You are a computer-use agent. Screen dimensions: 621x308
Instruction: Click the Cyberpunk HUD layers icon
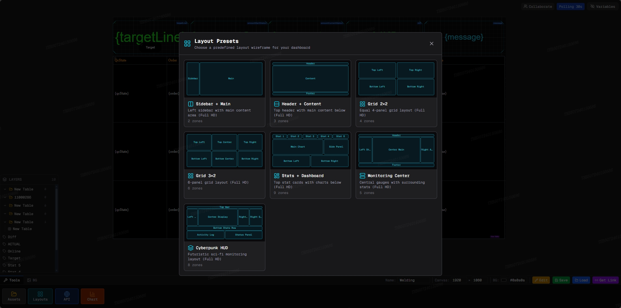tap(191, 248)
